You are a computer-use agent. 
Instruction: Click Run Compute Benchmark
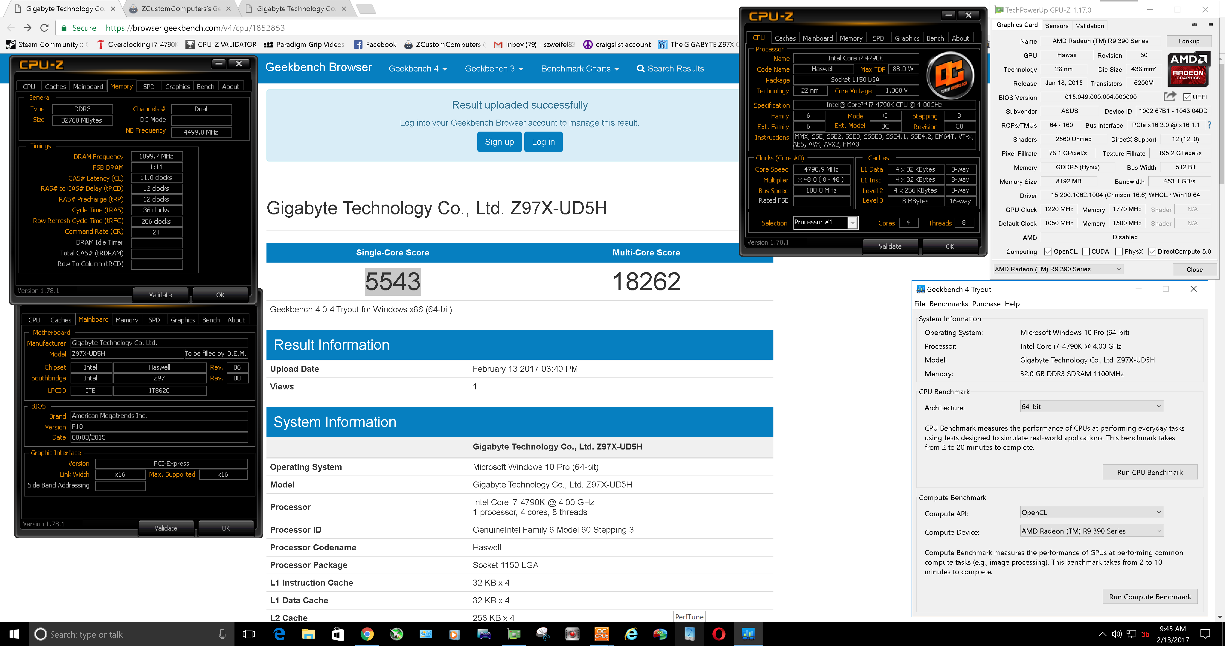(x=1149, y=597)
